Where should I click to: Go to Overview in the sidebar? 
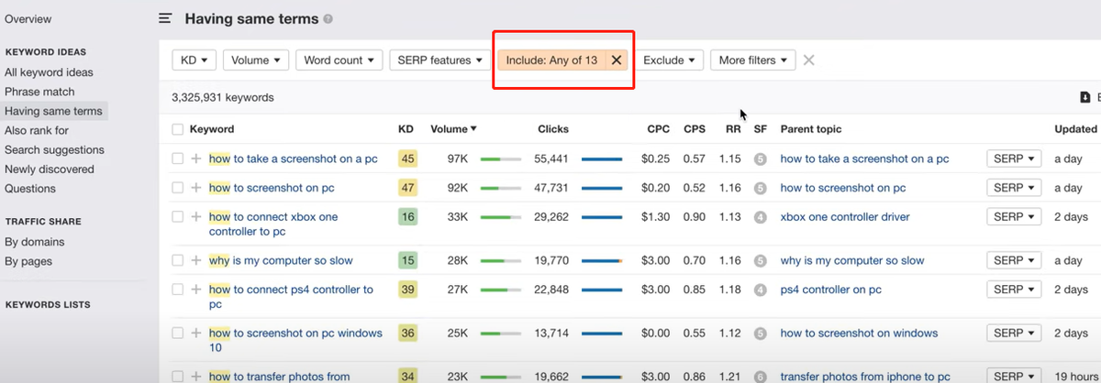(x=28, y=19)
